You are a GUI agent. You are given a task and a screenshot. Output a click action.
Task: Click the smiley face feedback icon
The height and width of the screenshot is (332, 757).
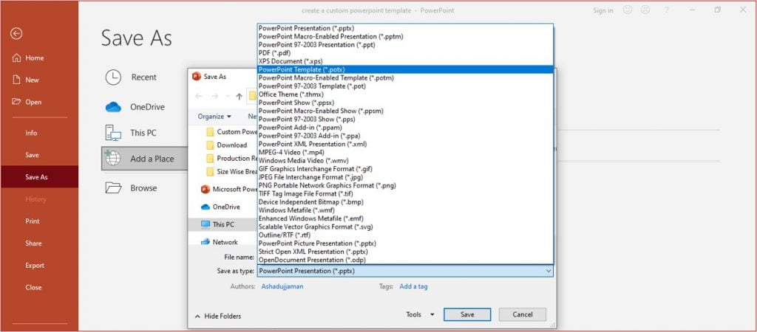(x=628, y=10)
